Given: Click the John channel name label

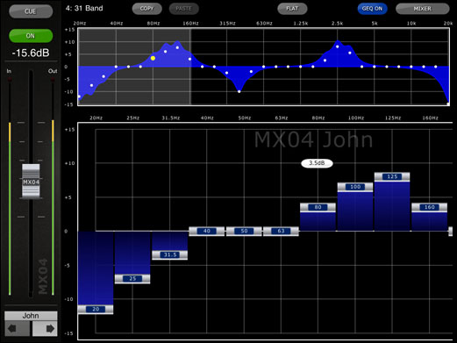Looking at the screenshot, I should 31,316.
